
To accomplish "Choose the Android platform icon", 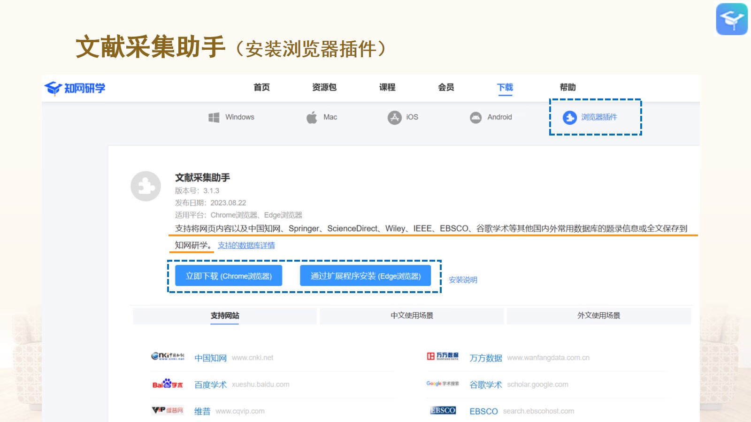I will click(x=475, y=117).
